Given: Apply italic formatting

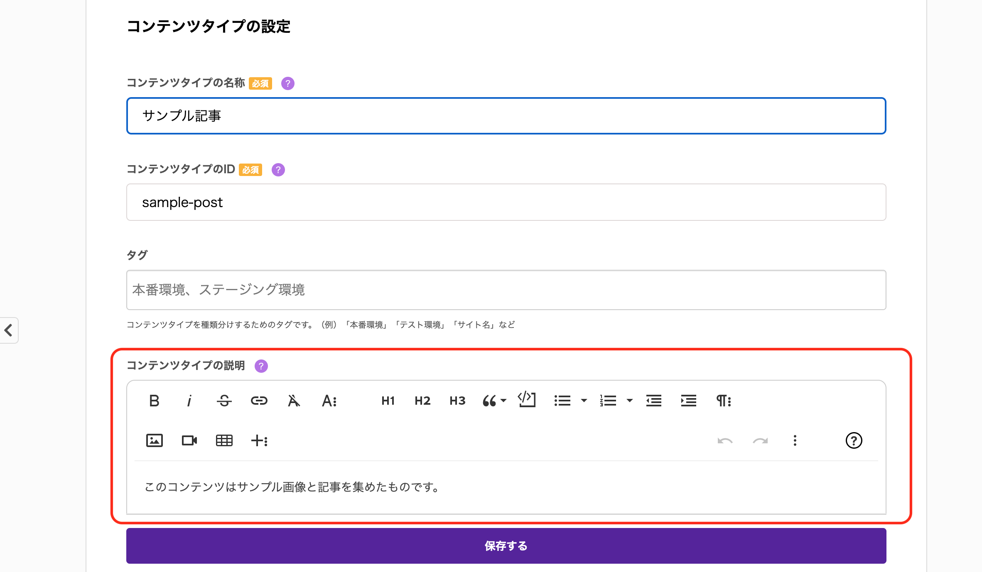Looking at the screenshot, I should [x=189, y=401].
